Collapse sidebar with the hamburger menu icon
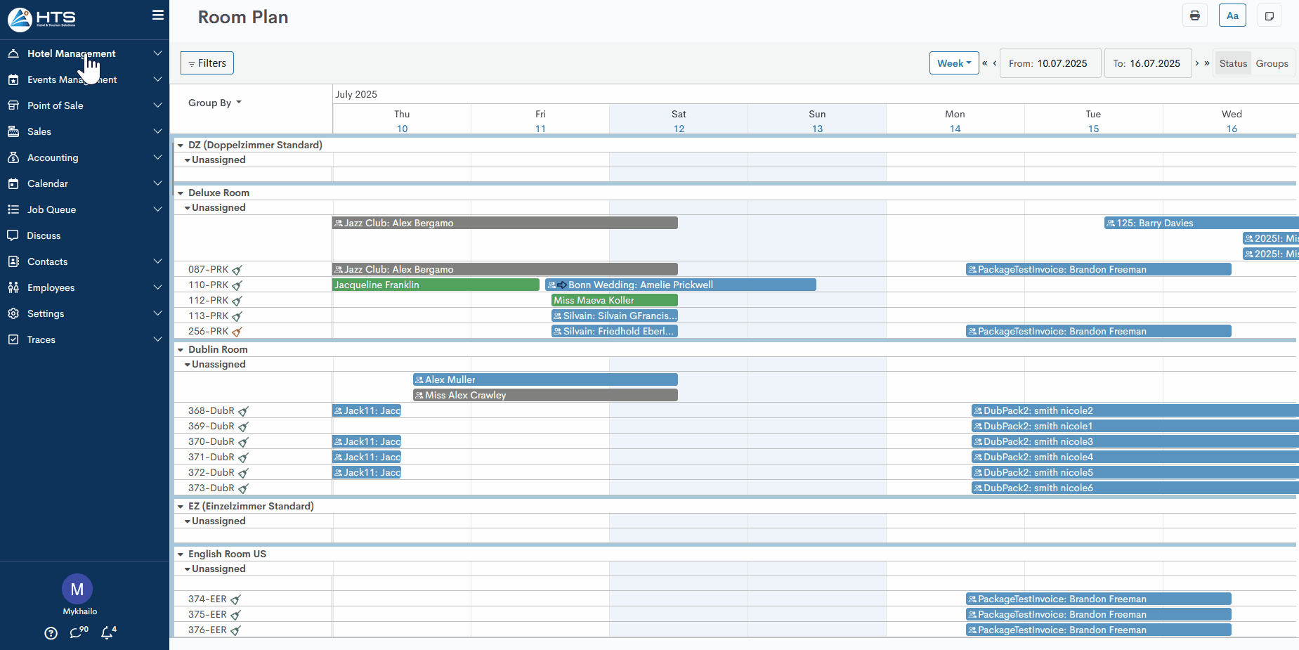The width and height of the screenshot is (1299, 650). click(x=158, y=15)
